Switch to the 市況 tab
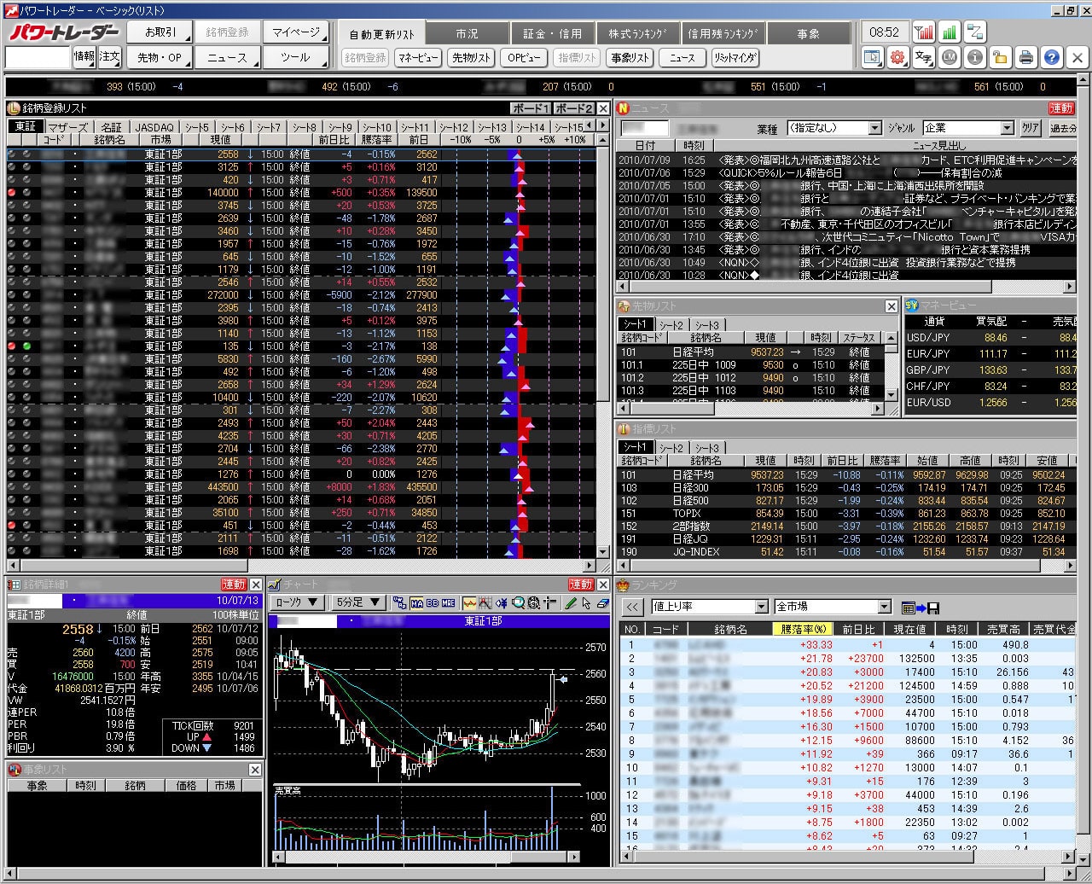 [x=467, y=34]
